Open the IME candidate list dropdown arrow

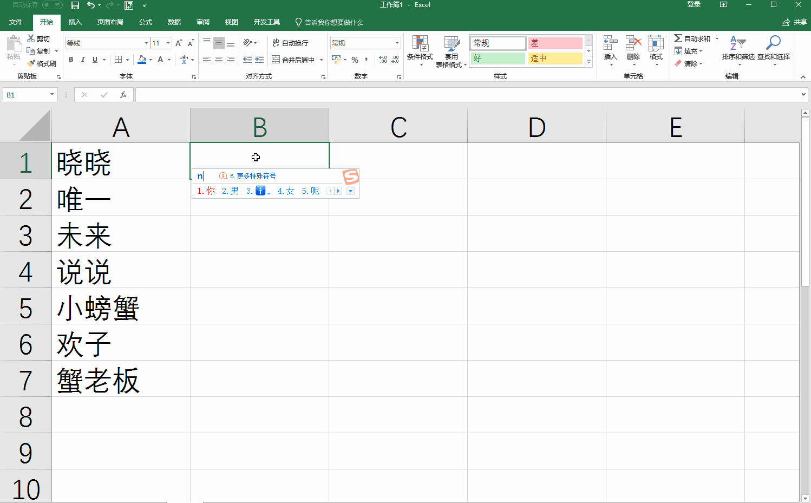click(x=350, y=191)
